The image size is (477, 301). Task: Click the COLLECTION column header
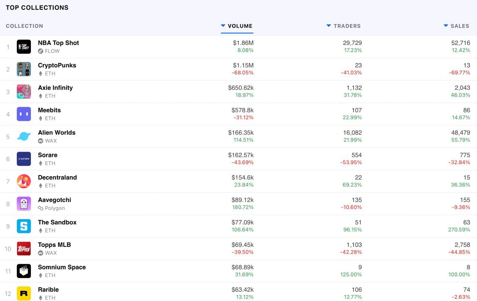point(25,26)
